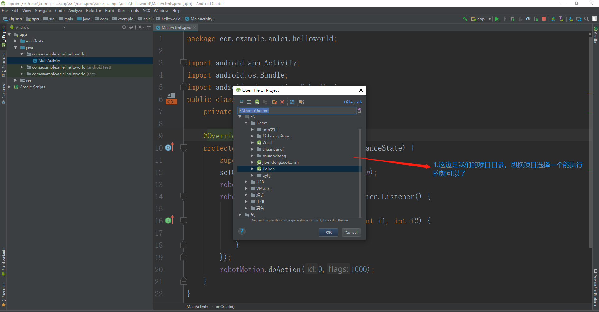Toggle show hidden files and directories
The width and height of the screenshot is (599, 312).
tap(302, 102)
